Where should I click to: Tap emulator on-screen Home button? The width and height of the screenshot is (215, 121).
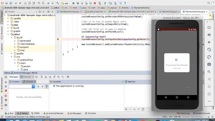(177, 97)
